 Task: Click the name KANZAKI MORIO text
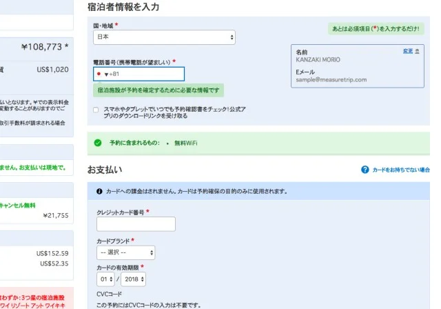[x=318, y=59]
